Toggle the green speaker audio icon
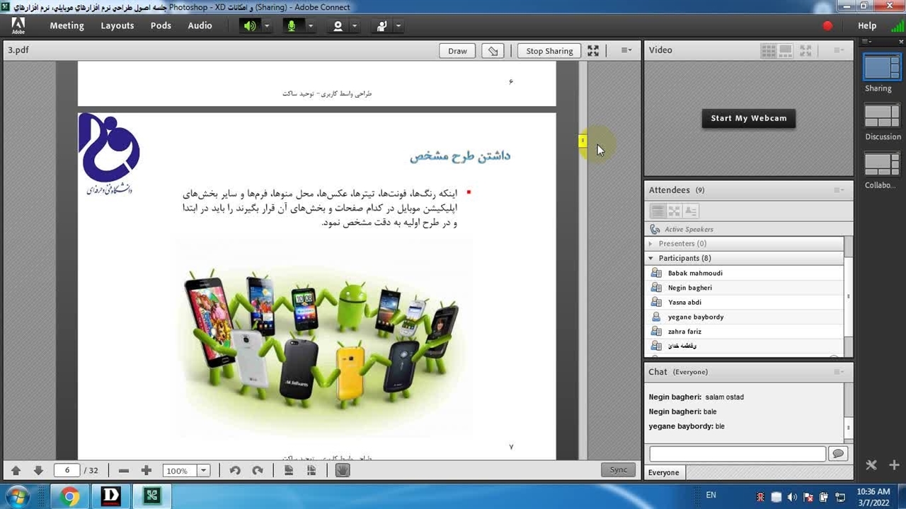This screenshot has height=509, width=906. tap(250, 26)
